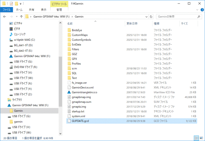Open the w10p64-500G (C:) drive
This screenshot has width=205, height=141.
pos(24,40)
